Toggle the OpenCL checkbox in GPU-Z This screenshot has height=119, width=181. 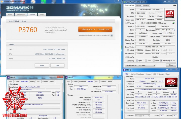(x=137, y=61)
